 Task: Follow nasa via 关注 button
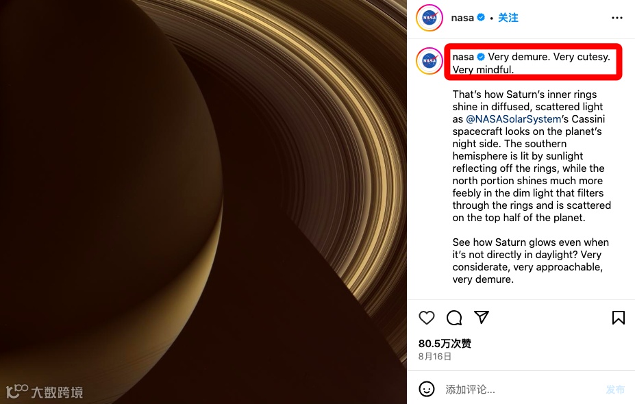click(x=508, y=18)
